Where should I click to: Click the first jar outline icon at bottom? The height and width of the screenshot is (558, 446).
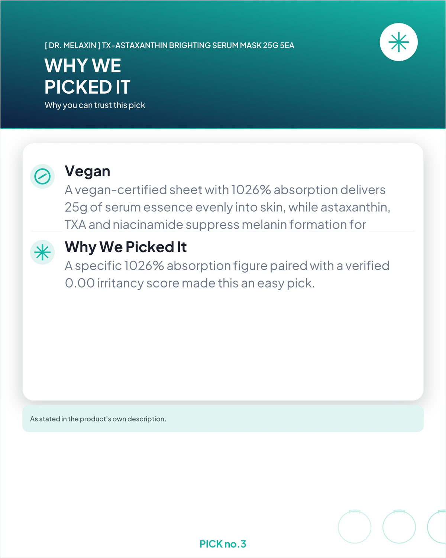pos(355,526)
